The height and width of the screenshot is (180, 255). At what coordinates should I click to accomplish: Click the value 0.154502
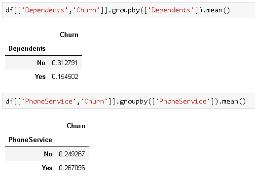point(65,76)
